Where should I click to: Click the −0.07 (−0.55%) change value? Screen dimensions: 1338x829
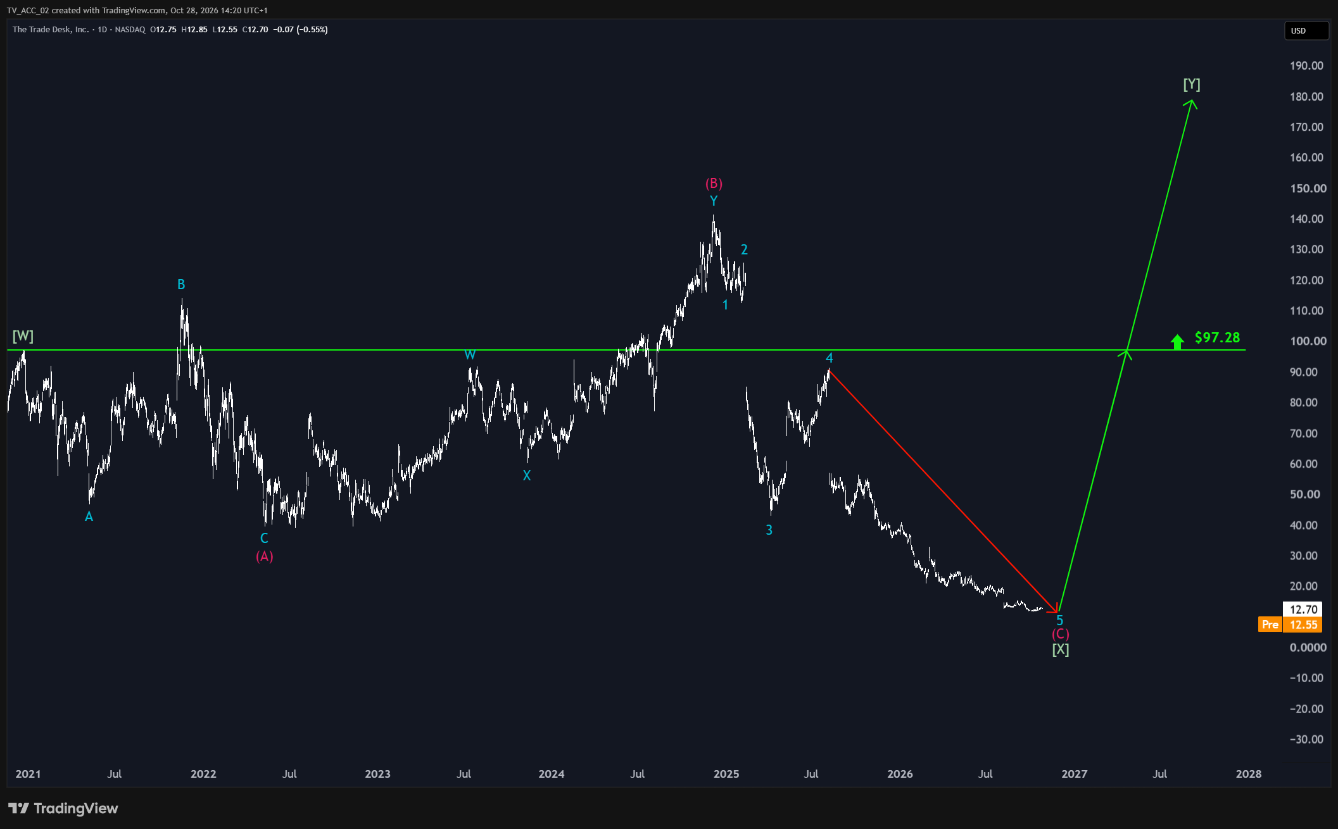pos(300,29)
